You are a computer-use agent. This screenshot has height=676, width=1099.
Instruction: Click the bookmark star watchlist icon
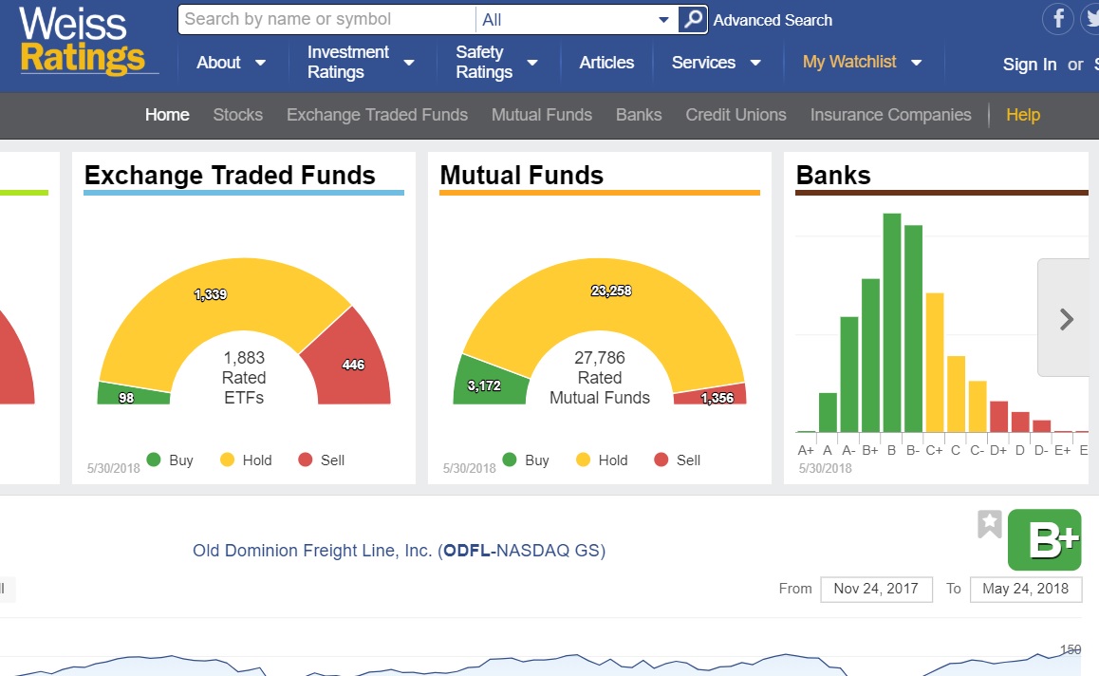click(990, 524)
